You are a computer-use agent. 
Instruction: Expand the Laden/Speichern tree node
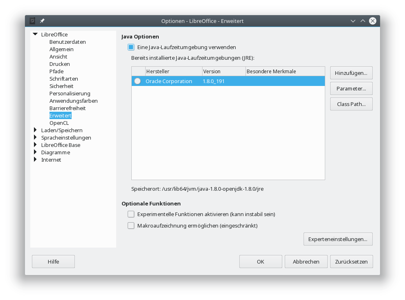[35, 130]
